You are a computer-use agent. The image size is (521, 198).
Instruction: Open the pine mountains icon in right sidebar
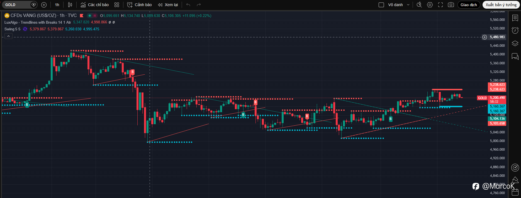(515, 180)
